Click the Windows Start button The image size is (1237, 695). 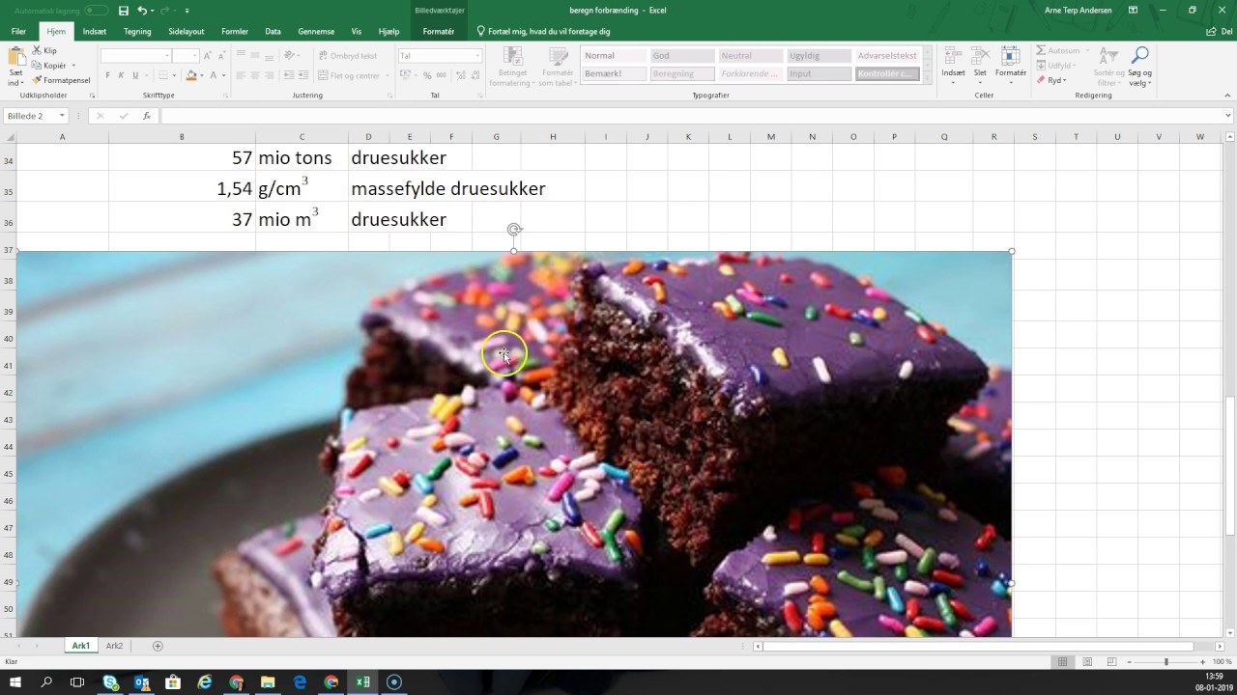[x=15, y=682]
